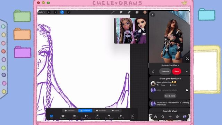
Task: Select the Brush tool
Action: [113, 12]
